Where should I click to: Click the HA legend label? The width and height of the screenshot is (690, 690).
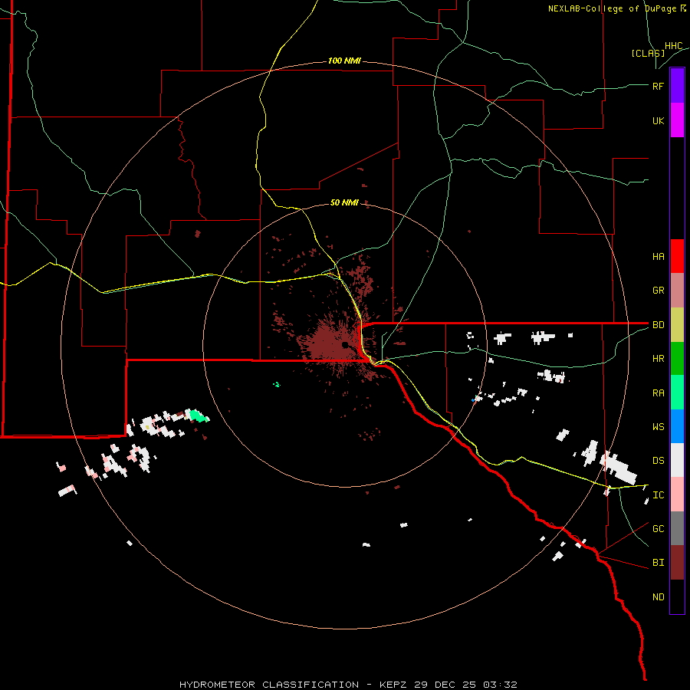[658, 257]
